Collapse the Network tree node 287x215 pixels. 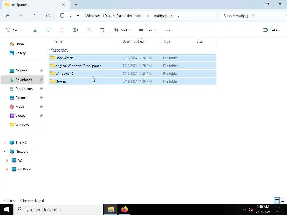[5, 151]
